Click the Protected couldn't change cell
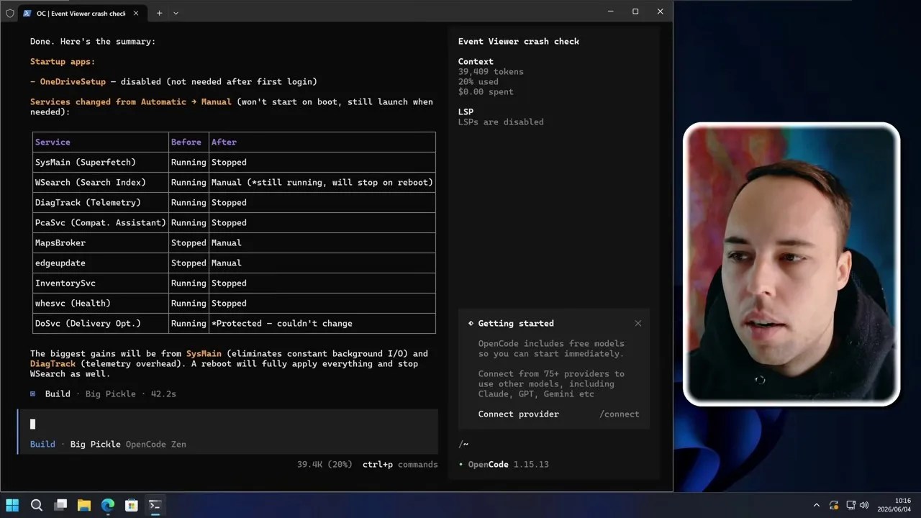This screenshot has width=921, height=518. click(322, 324)
